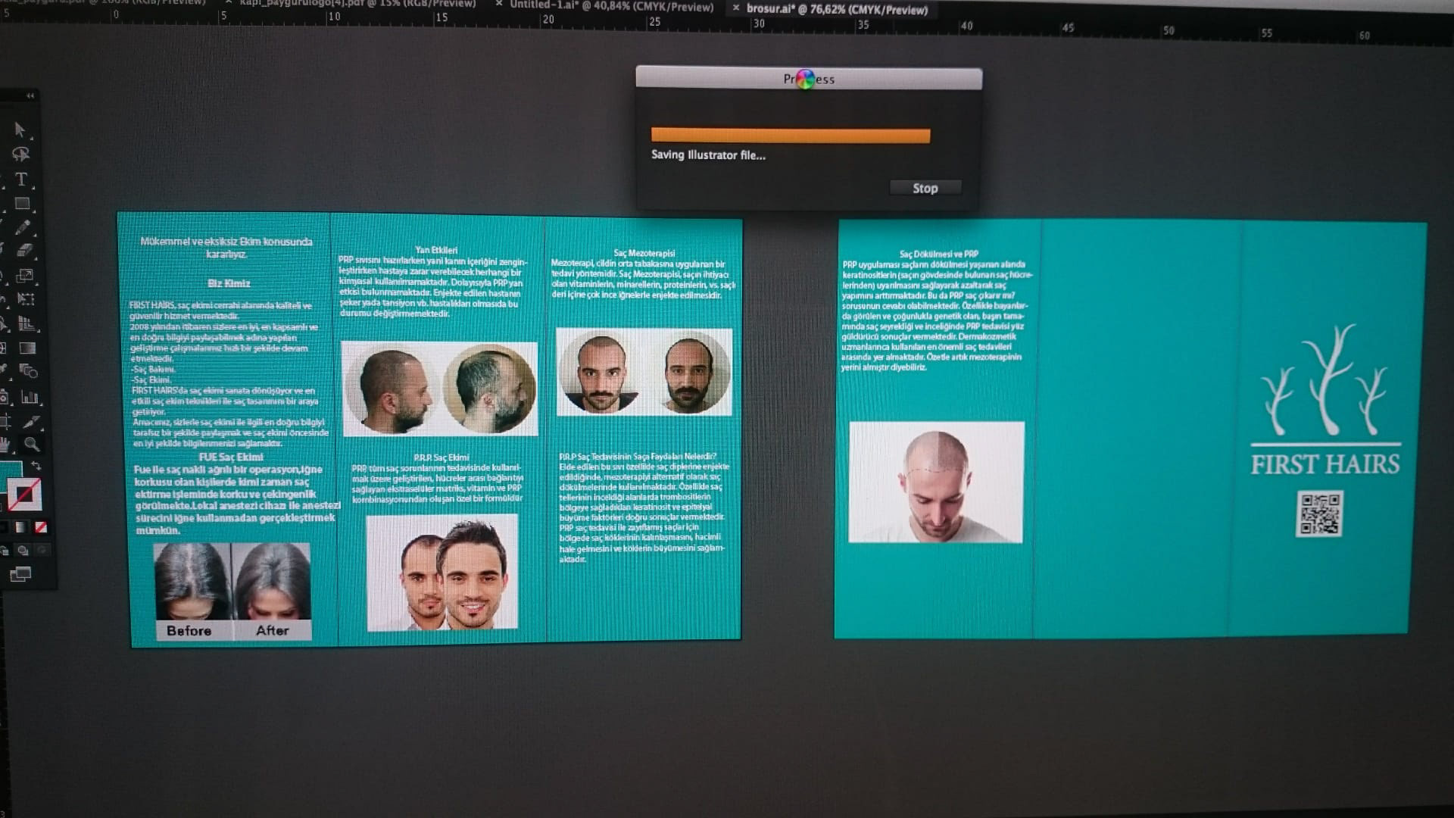The height and width of the screenshot is (818, 1454).
Task: Select the Column Graph tool
Action: point(30,397)
